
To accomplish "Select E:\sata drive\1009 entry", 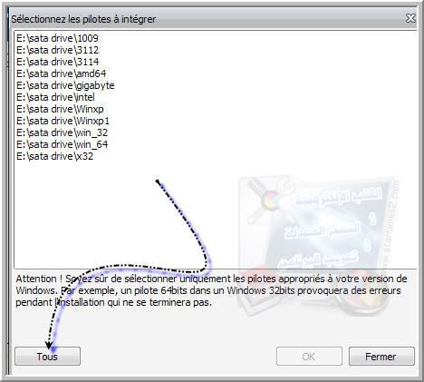I will (57, 38).
